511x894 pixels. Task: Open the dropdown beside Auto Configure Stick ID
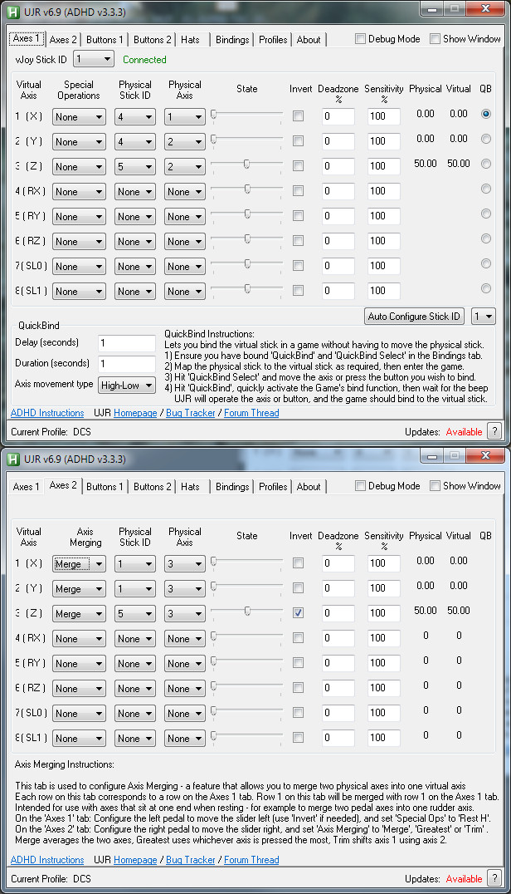point(483,316)
